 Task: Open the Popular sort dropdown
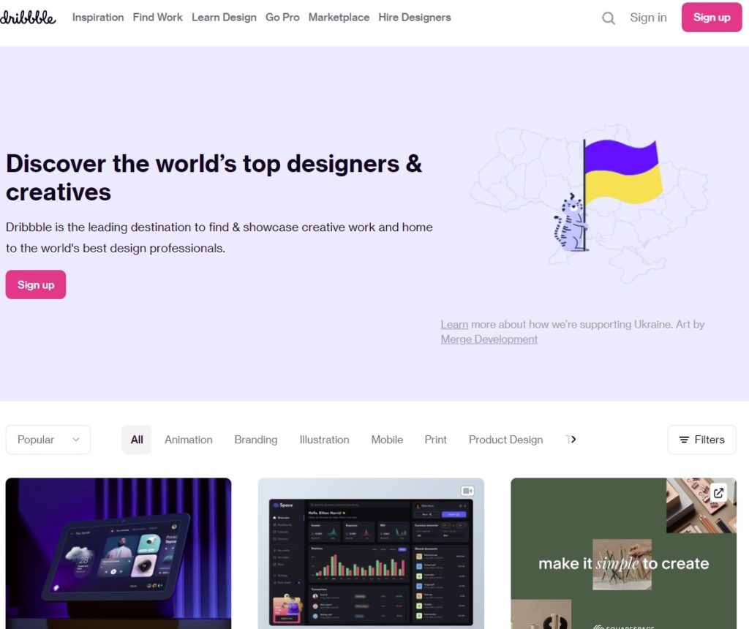[x=48, y=440]
